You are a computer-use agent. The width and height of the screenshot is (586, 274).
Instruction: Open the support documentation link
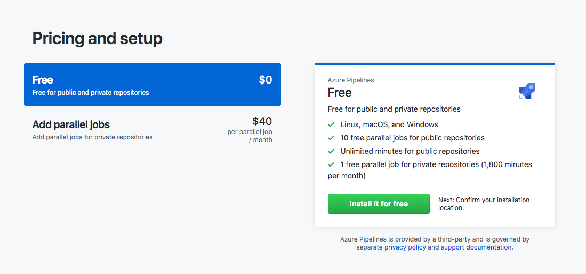pyautogui.click(x=476, y=247)
